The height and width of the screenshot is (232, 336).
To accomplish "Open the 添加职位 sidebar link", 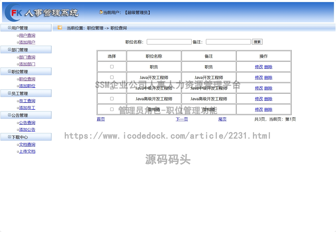I will pos(27,86).
